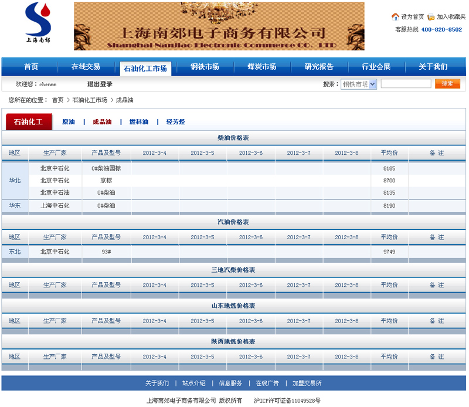This screenshot has height=407, width=469.
Task: Click the 汽油价格表 table title
Action: (x=233, y=222)
